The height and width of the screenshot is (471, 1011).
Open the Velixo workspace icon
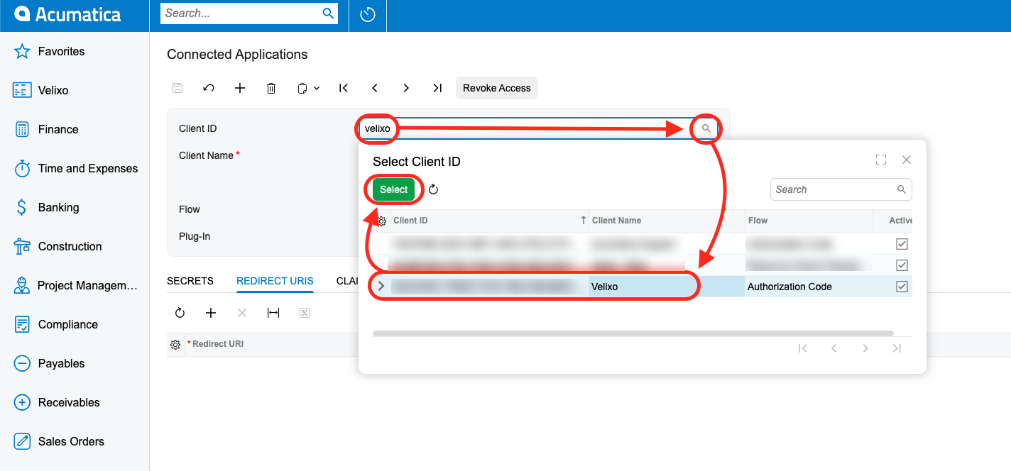tap(23, 91)
